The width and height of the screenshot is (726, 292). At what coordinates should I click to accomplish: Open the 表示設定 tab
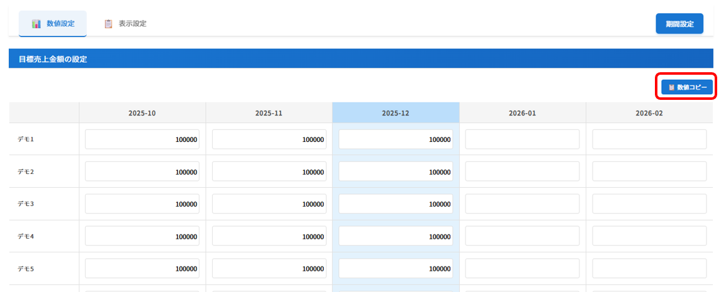[x=125, y=24]
